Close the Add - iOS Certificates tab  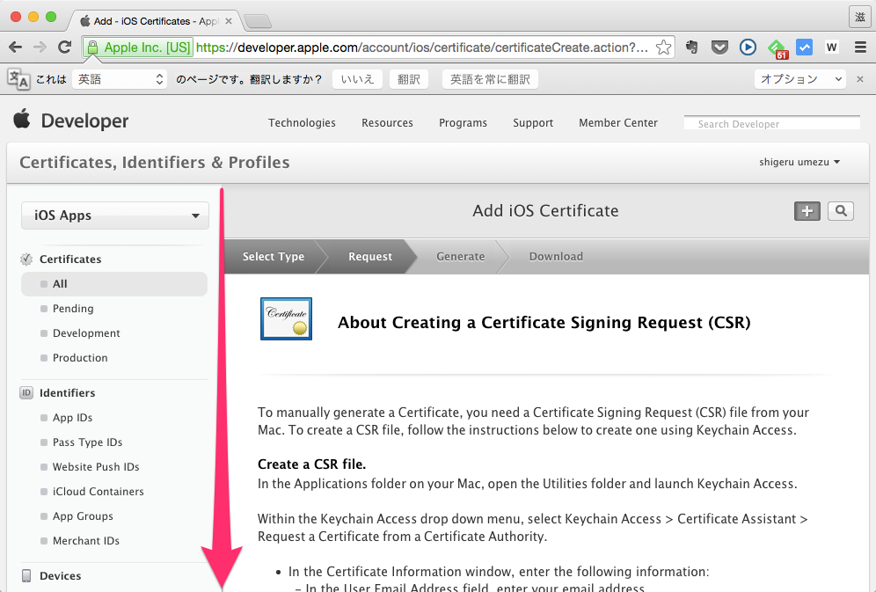[228, 21]
